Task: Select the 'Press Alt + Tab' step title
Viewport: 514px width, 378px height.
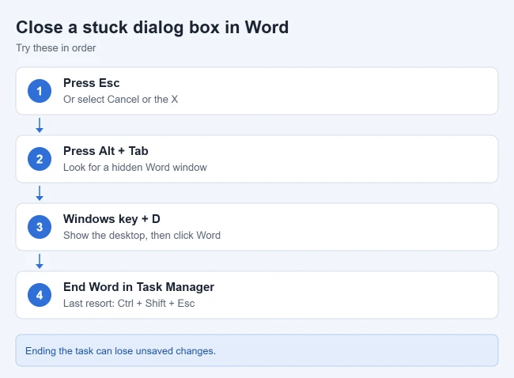Action: (x=105, y=151)
